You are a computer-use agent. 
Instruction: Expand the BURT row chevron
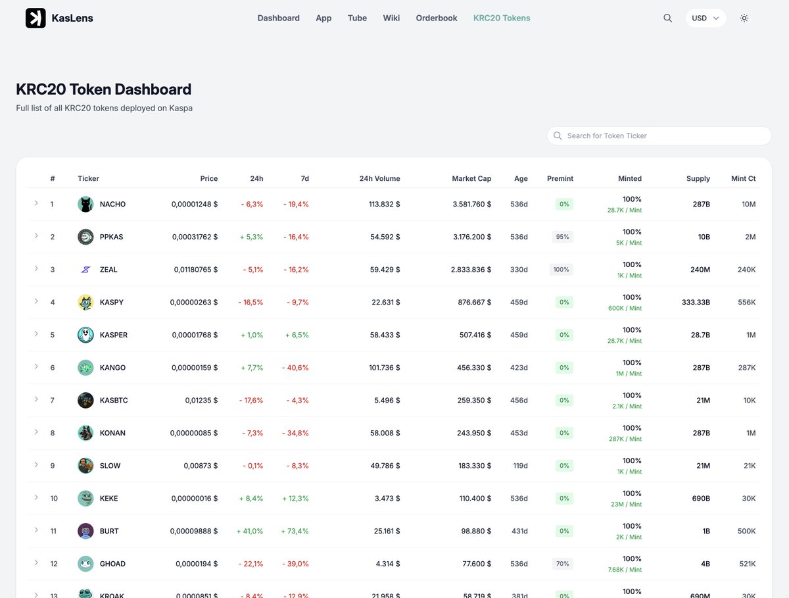pyautogui.click(x=36, y=530)
